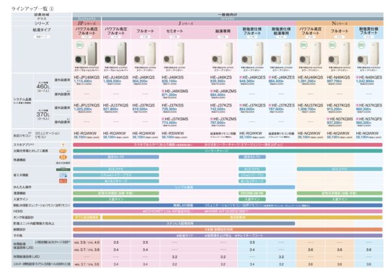Click the HE-JU37KQS model name
Viewport: 390px width, 269px height.
click(116, 105)
